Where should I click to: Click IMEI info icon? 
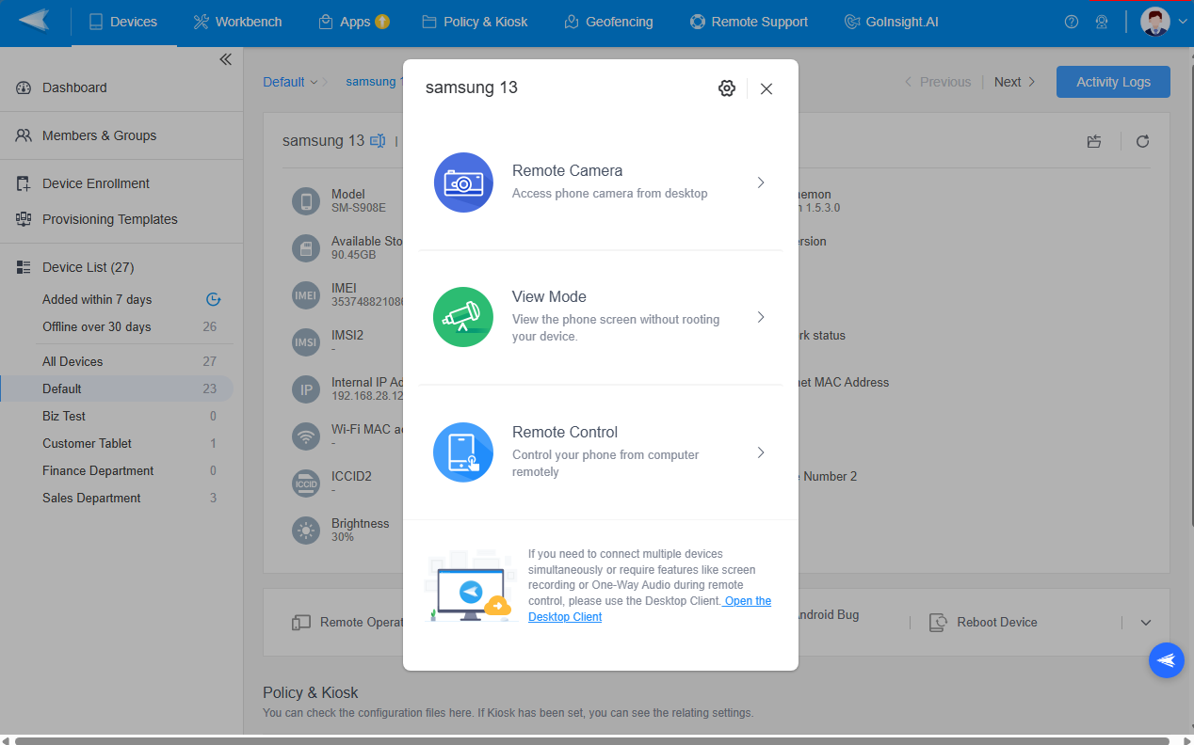pyautogui.click(x=305, y=294)
